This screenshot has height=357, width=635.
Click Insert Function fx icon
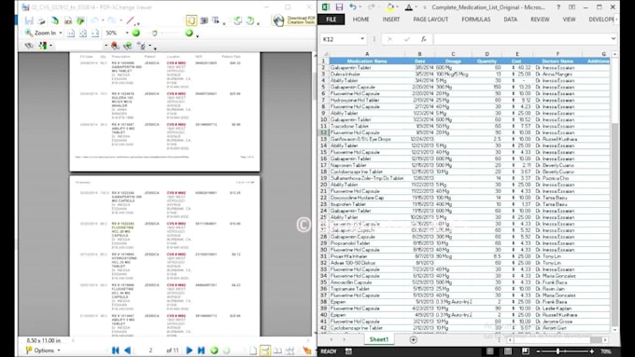[423, 39]
